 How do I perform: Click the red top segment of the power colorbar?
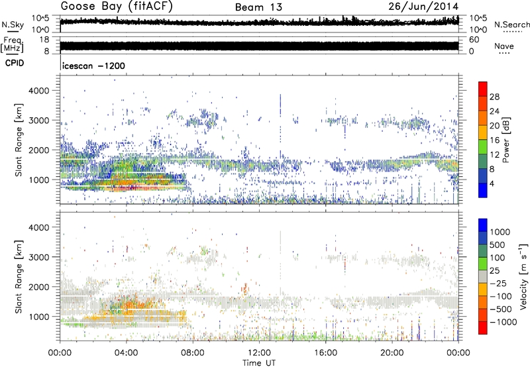pyautogui.click(x=483, y=89)
